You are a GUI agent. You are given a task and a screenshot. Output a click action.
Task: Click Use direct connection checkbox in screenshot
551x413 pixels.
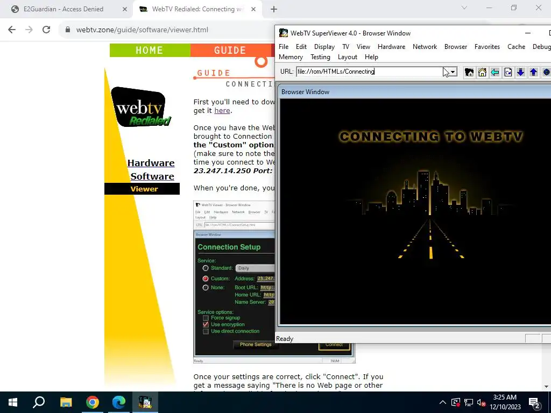206,331
